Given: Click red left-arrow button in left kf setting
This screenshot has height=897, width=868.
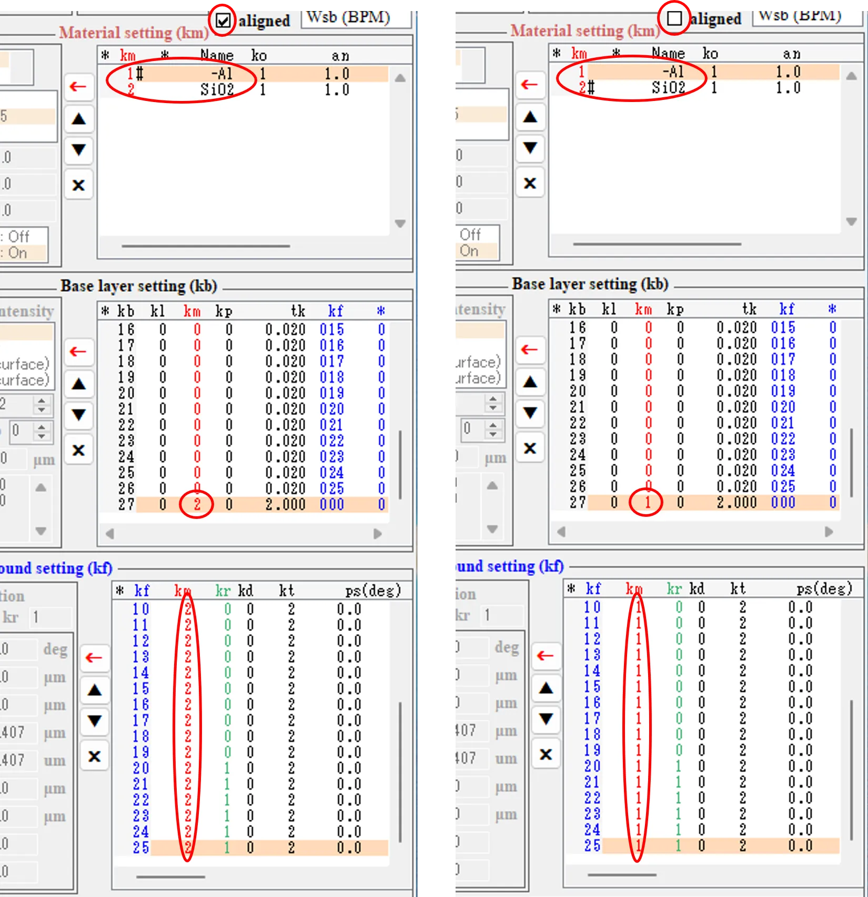Looking at the screenshot, I should (94, 658).
